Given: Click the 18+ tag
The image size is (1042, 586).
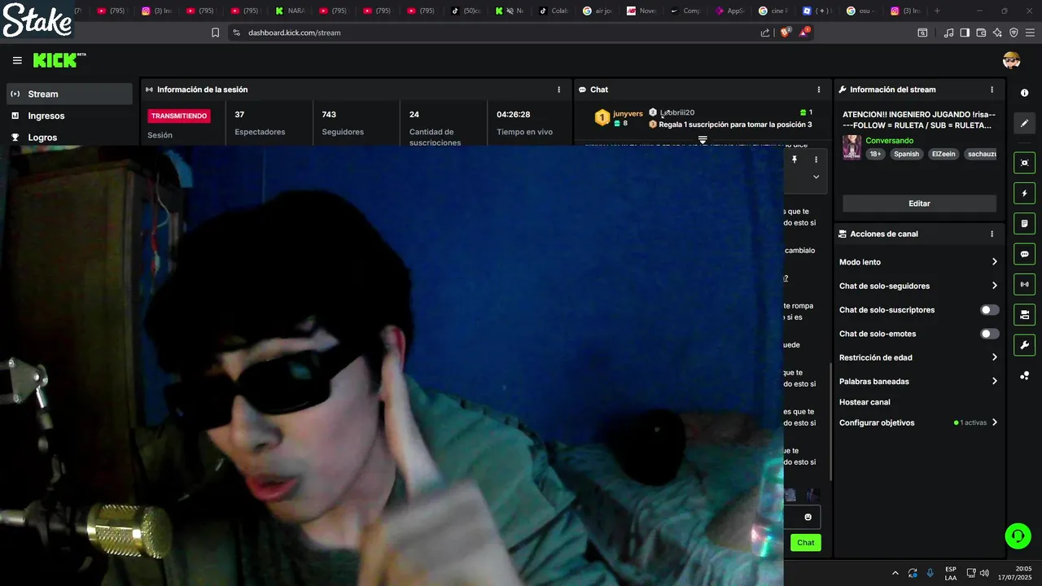Looking at the screenshot, I should click(x=875, y=154).
